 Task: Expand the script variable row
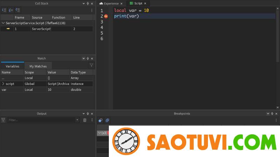pos(3,84)
